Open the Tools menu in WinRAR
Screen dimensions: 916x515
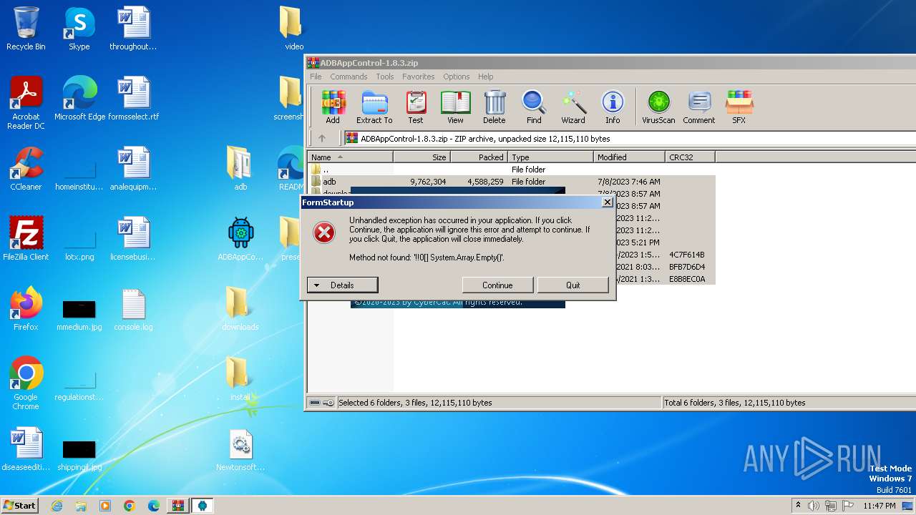[x=385, y=77]
